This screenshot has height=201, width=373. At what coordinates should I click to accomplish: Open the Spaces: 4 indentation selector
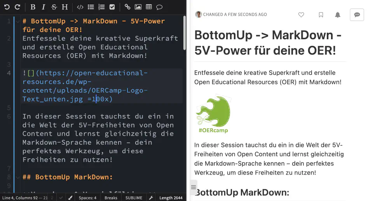click(87, 198)
